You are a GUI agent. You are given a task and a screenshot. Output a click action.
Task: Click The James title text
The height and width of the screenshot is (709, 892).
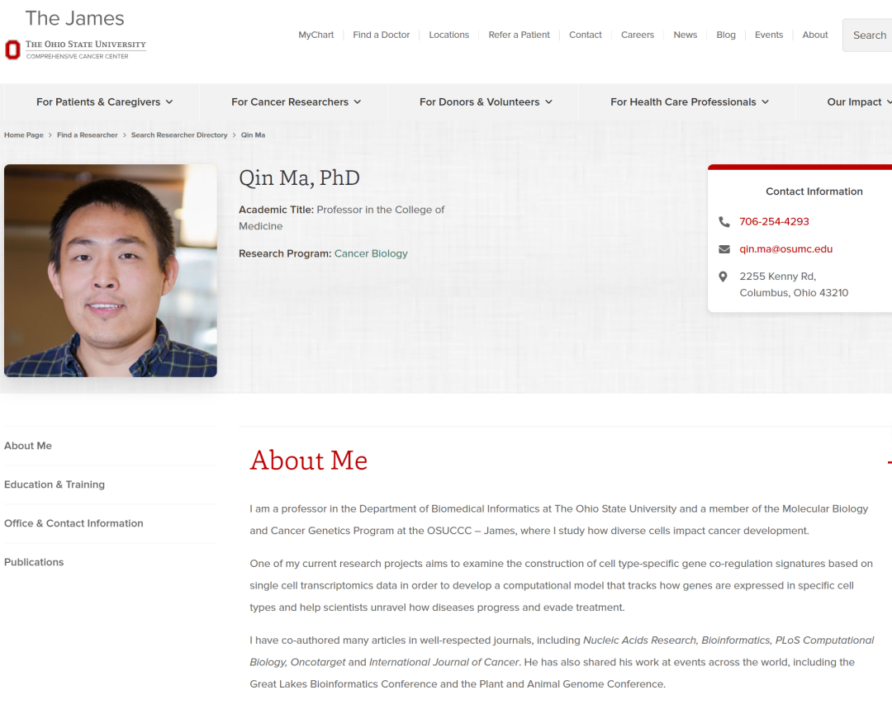click(x=74, y=18)
